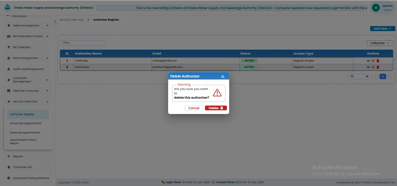Click the Add New button
Screen dimensions: 397x186
(382, 28)
